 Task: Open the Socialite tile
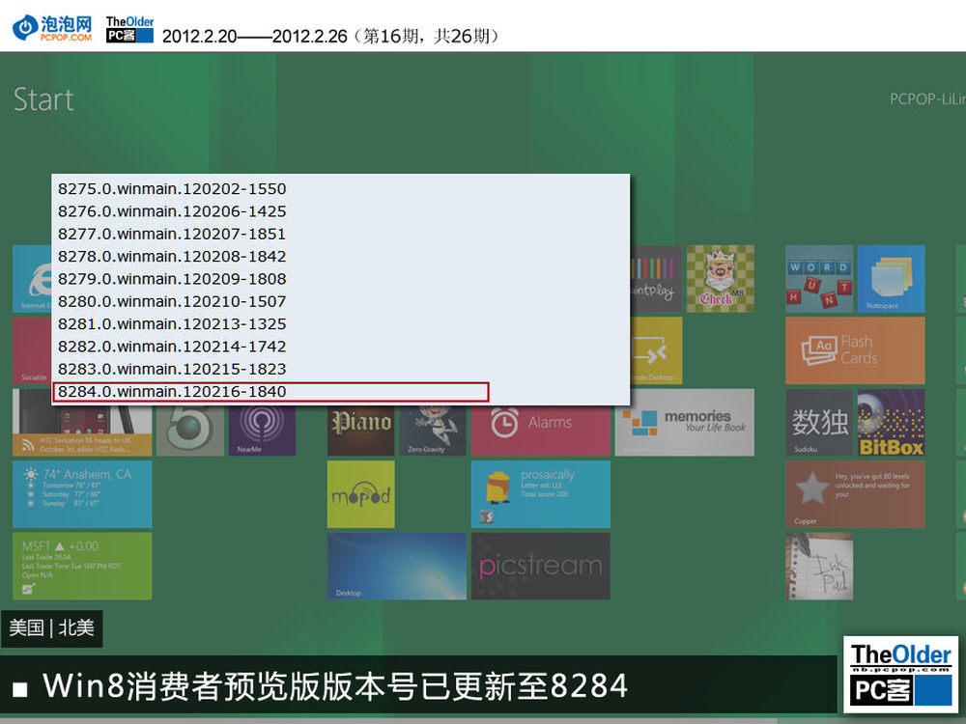[x=32, y=350]
